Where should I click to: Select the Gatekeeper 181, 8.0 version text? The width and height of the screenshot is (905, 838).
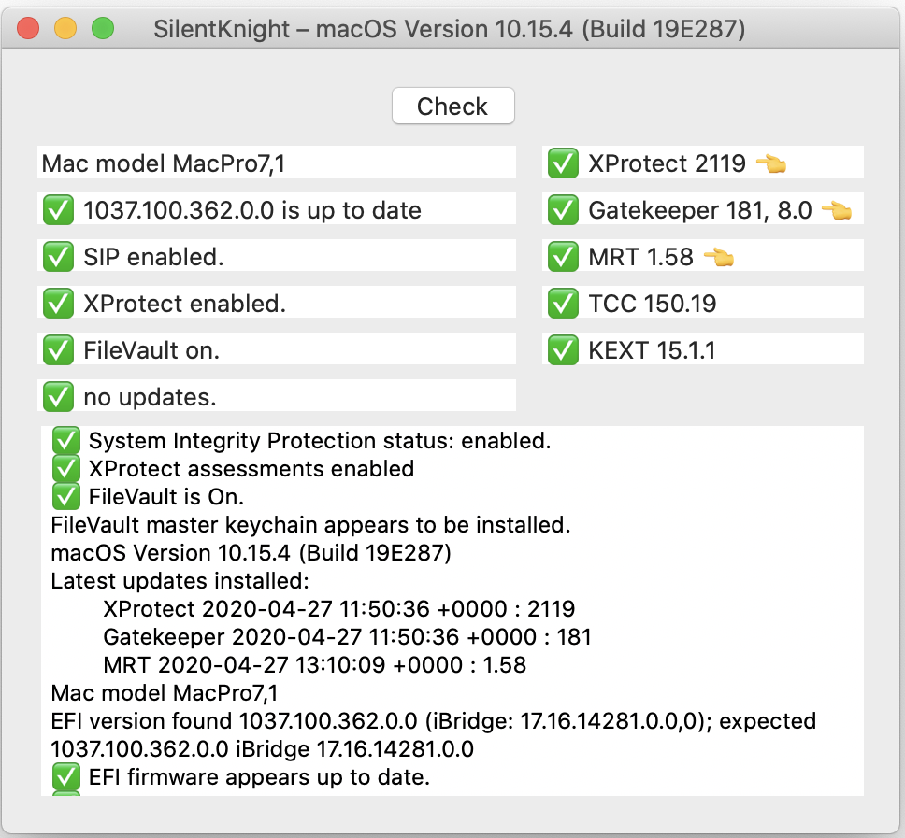[700, 210]
